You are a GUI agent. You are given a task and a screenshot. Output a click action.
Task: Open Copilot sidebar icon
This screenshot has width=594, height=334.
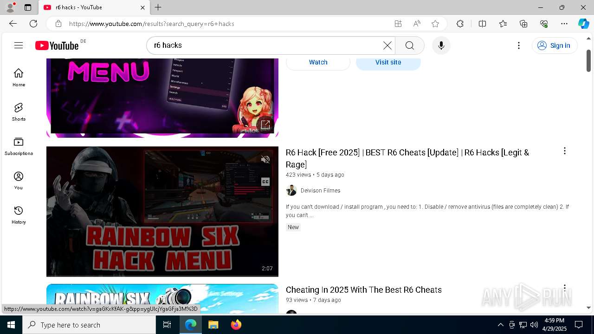coord(583,24)
